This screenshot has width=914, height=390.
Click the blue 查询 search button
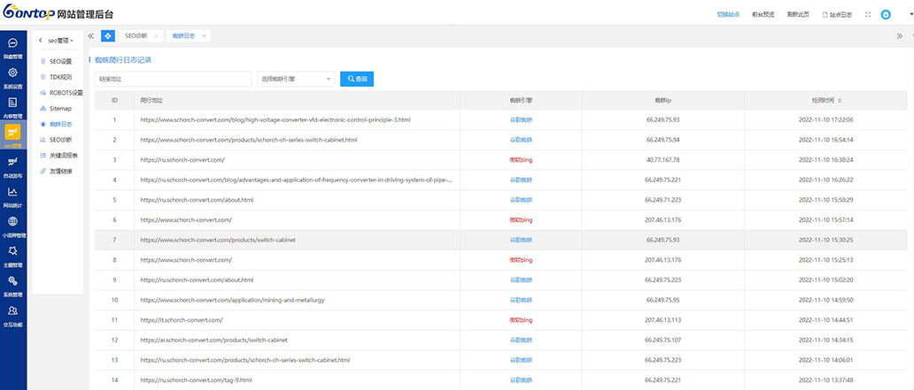point(358,79)
